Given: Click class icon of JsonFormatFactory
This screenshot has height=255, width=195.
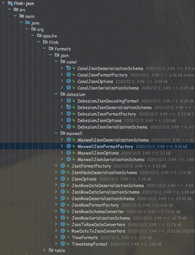Looking at the screenshot, I should 63,166.
